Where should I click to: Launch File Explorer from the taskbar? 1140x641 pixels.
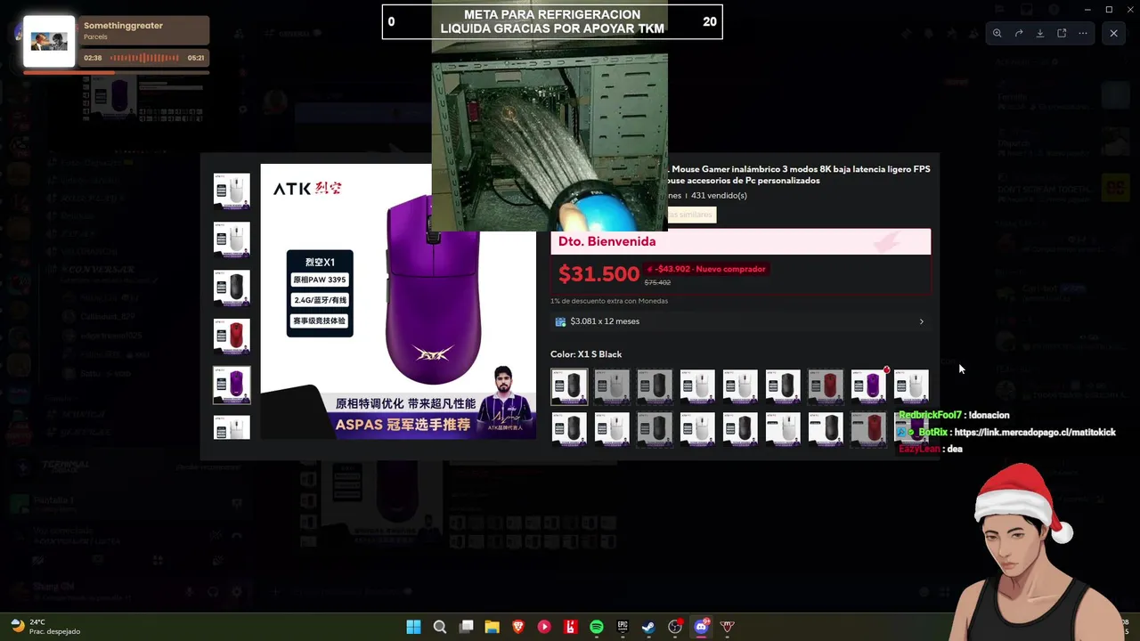tap(492, 627)
